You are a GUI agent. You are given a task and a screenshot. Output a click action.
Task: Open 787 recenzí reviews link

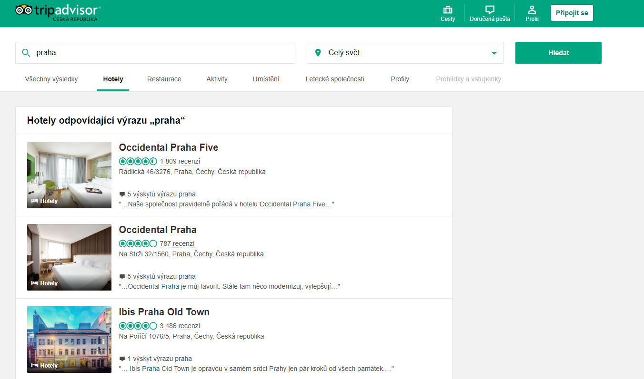[177, 243]
